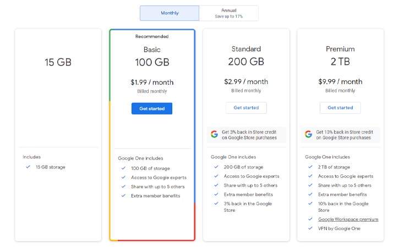Click checkmark next to Basic Access to Google experts
The image size is (399, 252).
pyautogui.click(x=123, y=177)
